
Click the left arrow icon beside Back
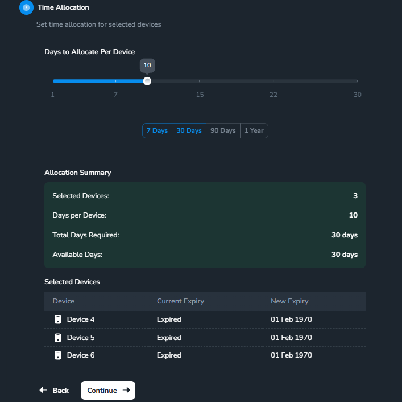click(x=43, y=390)
